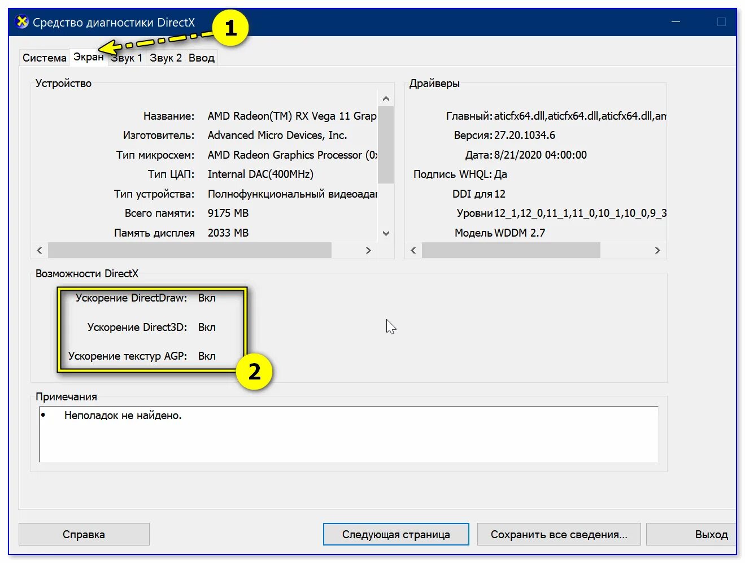Click 'Модель WDDM 2.7' entry
This screenshot has height=563, width=745.
(500, 233)
